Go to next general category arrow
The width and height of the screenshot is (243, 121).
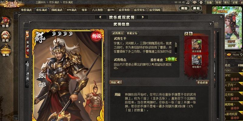click(x=142, y=17)
